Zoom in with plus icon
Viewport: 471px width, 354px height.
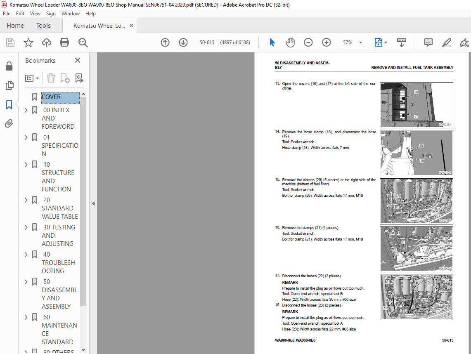tap(326, 42)
